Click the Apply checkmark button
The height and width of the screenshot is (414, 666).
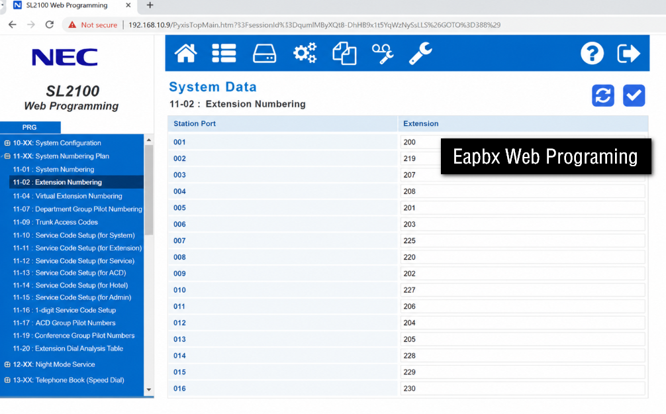click(634, 95)
